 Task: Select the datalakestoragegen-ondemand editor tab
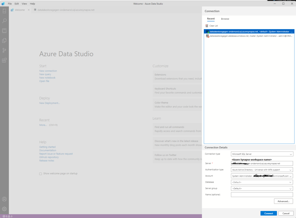click(x=66, y=10)
